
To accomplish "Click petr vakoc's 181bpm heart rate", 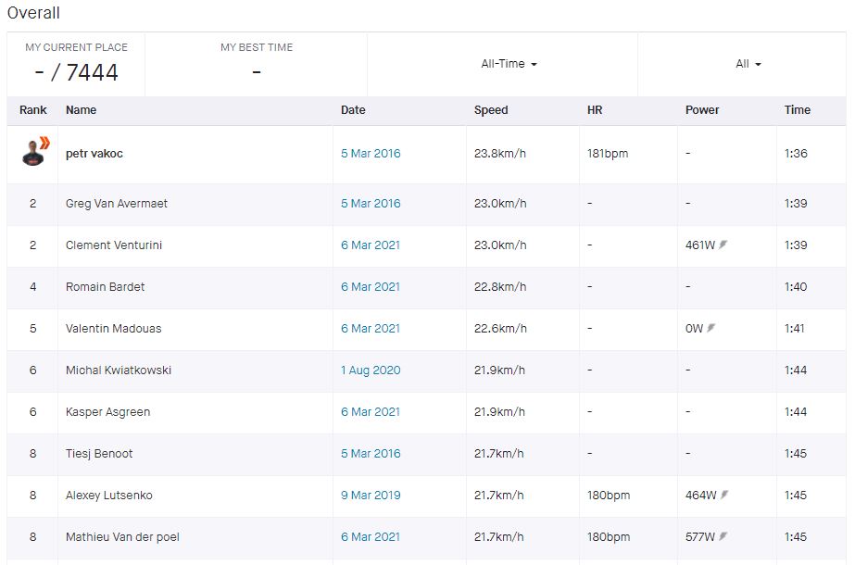I will click(x=608, y=153).
